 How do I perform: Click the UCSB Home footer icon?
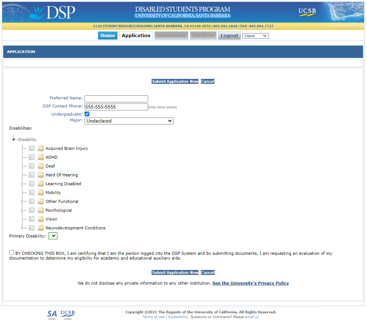68,315
